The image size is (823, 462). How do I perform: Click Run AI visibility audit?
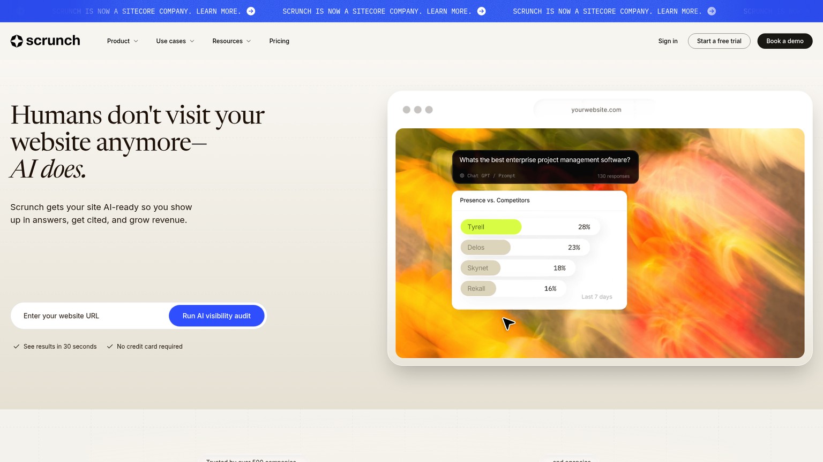tap(216, 316)
